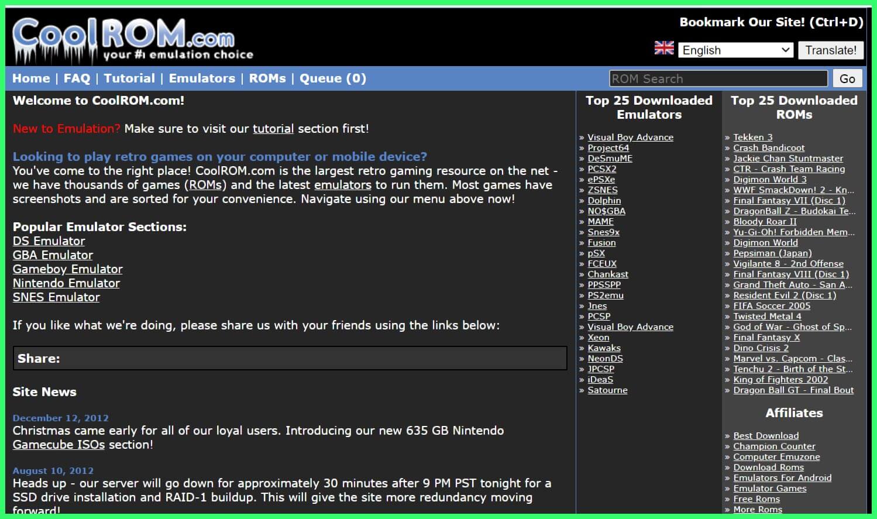Open the Emulators menu item
Image resolution: width=877 pixels, height=519 pixels.
[x=202, y=78]
